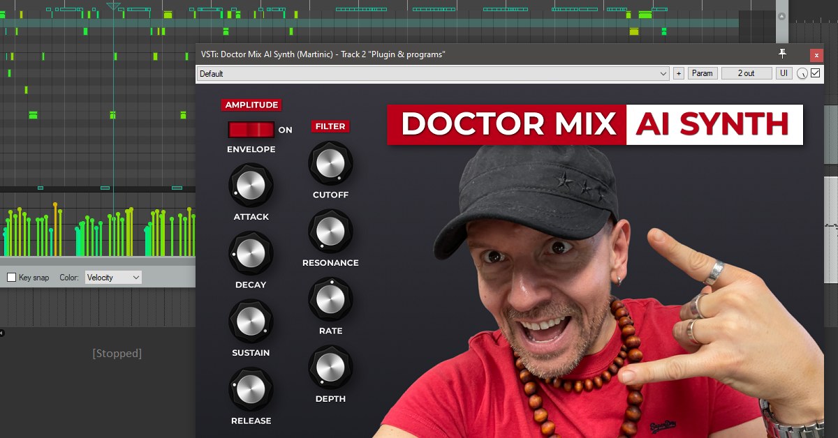Click the Resonance knob
The height and width of the screenshot is (438, 838).
coord(330,232)
